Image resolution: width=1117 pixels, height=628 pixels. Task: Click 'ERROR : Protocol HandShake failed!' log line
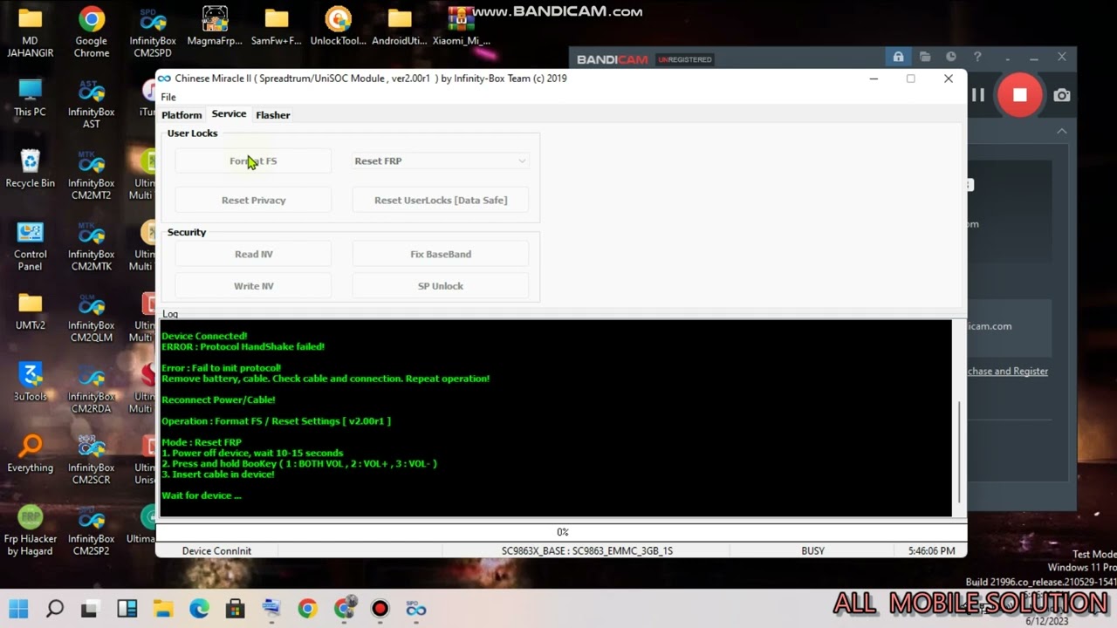243,346
